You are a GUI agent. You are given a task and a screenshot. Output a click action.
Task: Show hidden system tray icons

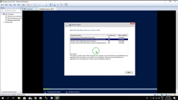click(x=151, y=98)
